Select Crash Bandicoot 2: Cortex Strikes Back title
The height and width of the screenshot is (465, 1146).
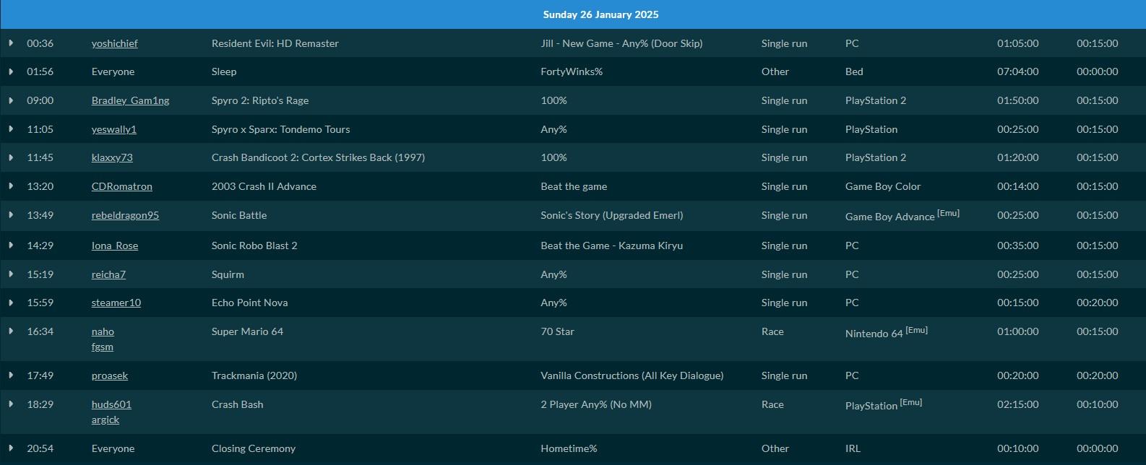coord(318,157)
